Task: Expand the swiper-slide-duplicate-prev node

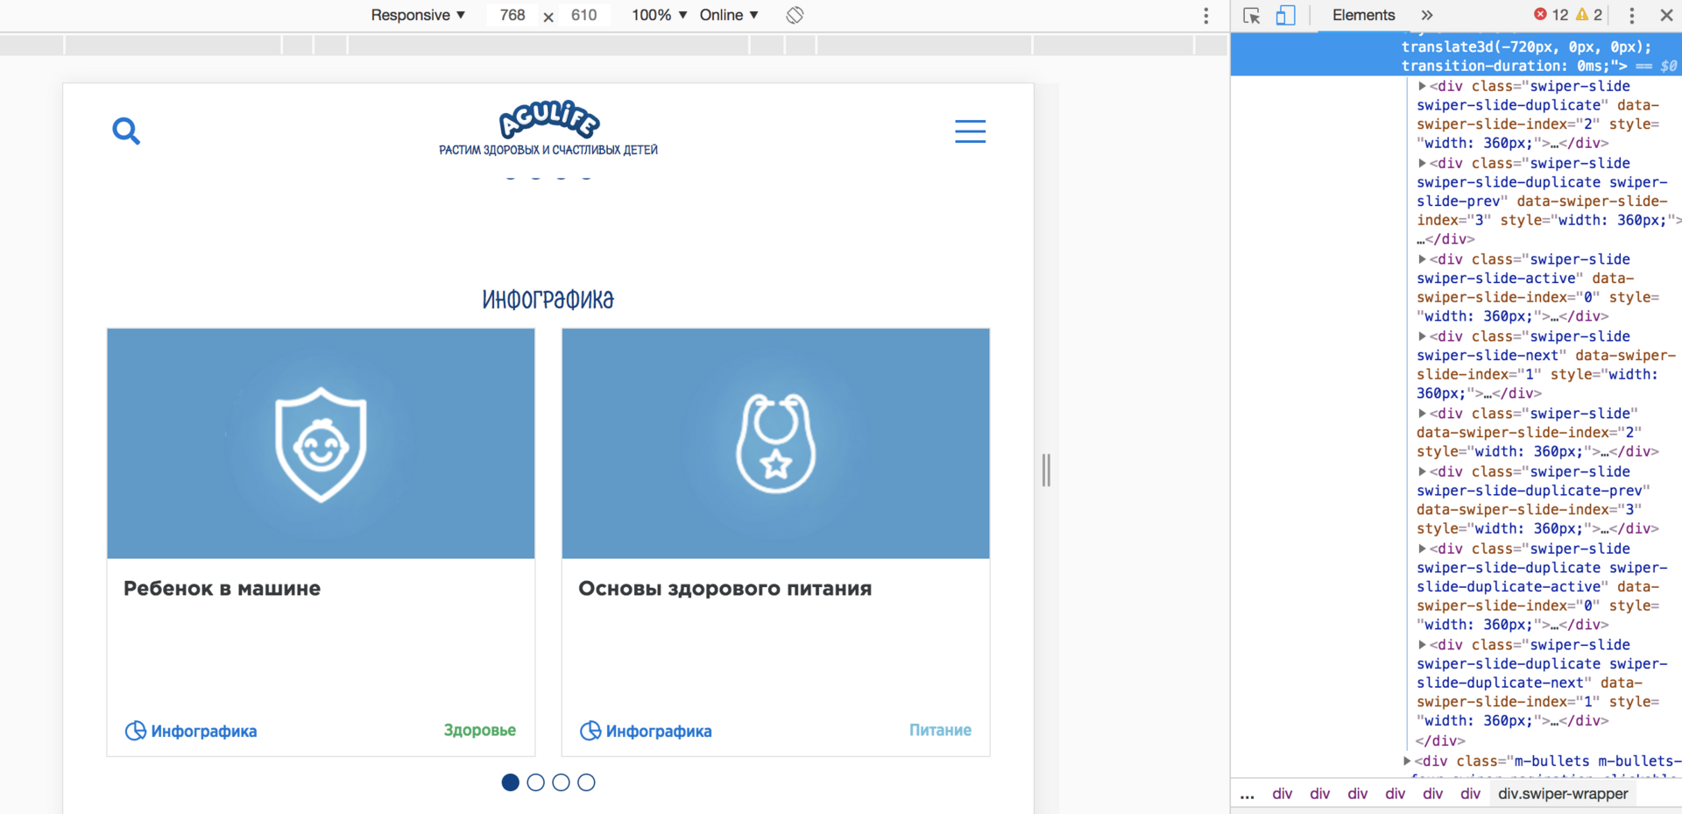Action: (1422, 471)
